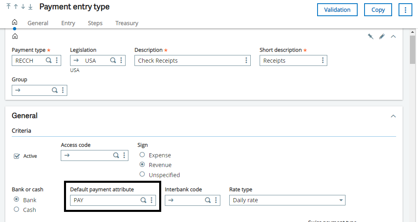Select Bank radio button
Viewport: 418px width, 222px height.
(x=17, y=199)
